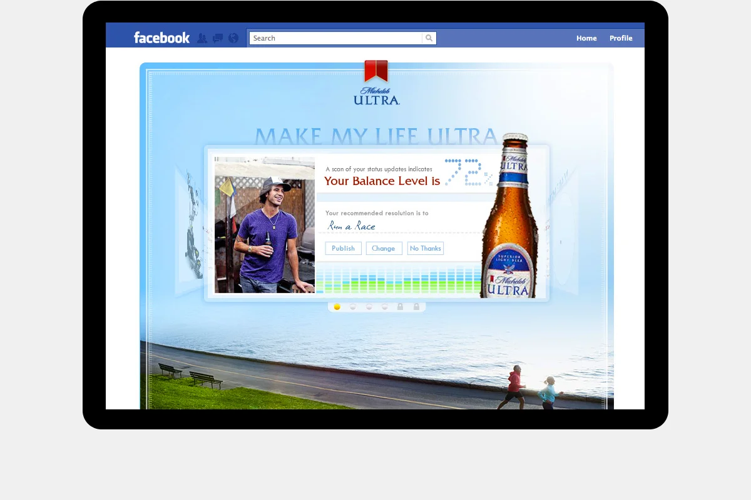The image size is (751, 500).
Task: Click the Facebook logo
Action: point(161,37)
